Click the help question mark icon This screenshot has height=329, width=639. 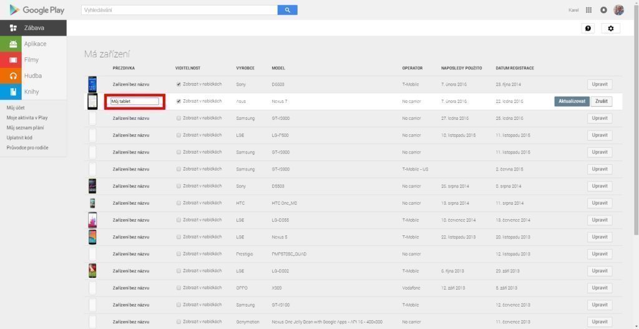tap(588, 29)
